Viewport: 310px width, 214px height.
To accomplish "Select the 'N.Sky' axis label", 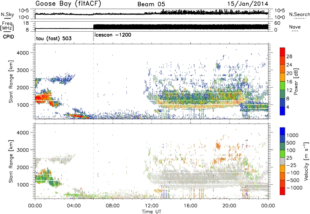I will 7,14.
